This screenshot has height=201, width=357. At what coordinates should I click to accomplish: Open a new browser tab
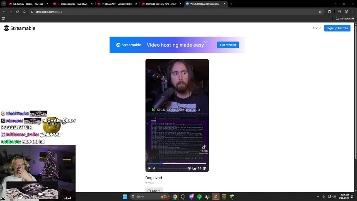(231, 4)
